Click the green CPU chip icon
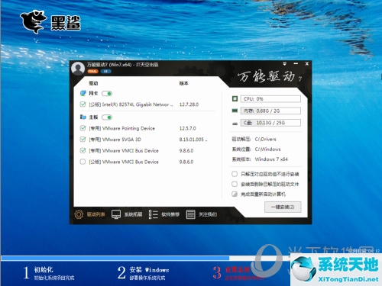This screenshot has width=382, height=286. tap(235, 98)
